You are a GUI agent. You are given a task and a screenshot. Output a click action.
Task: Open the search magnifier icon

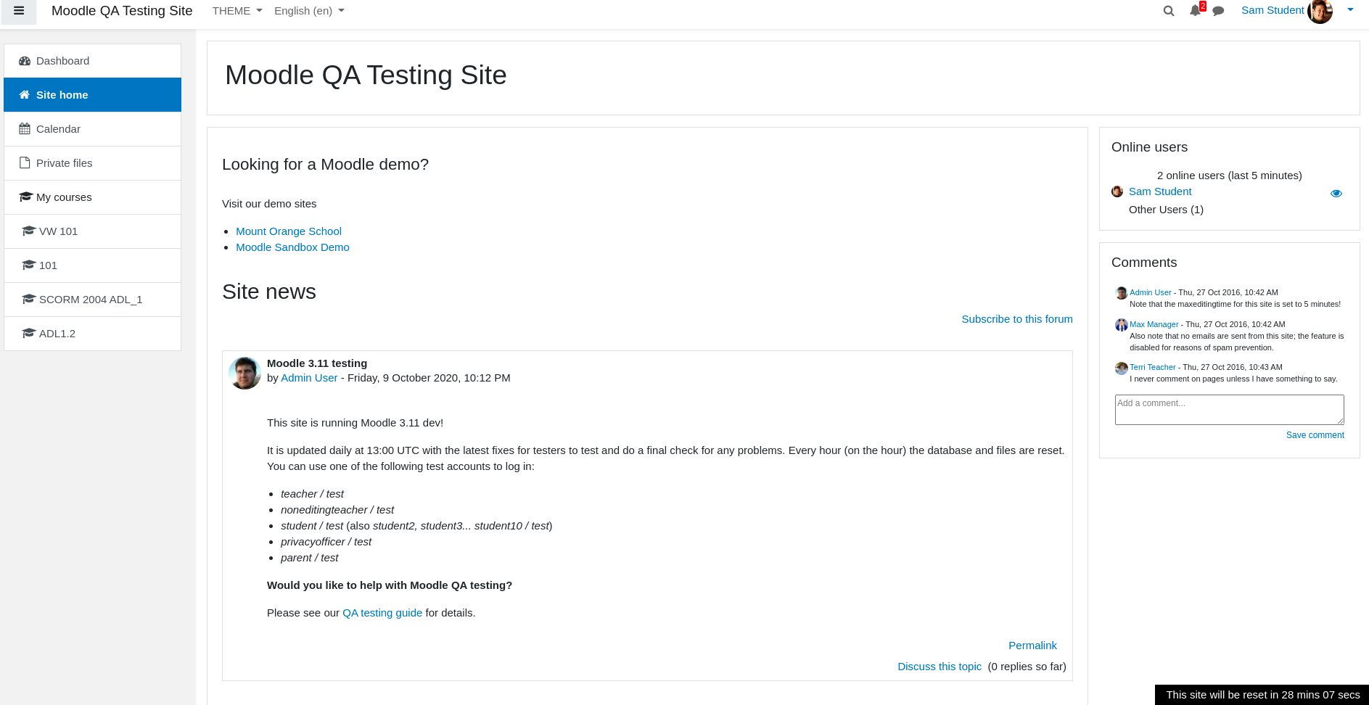tap(1169, 11)
